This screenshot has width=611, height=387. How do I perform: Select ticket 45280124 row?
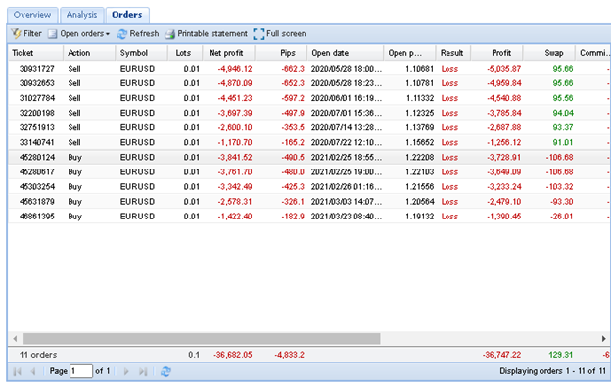[309, 158]
